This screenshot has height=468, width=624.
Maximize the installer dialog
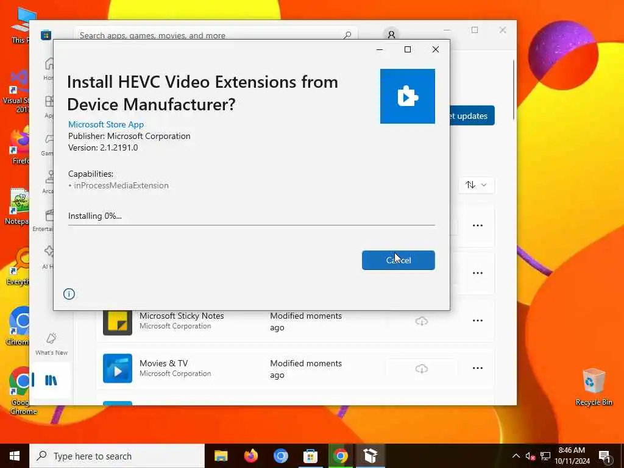coord(408,49)
